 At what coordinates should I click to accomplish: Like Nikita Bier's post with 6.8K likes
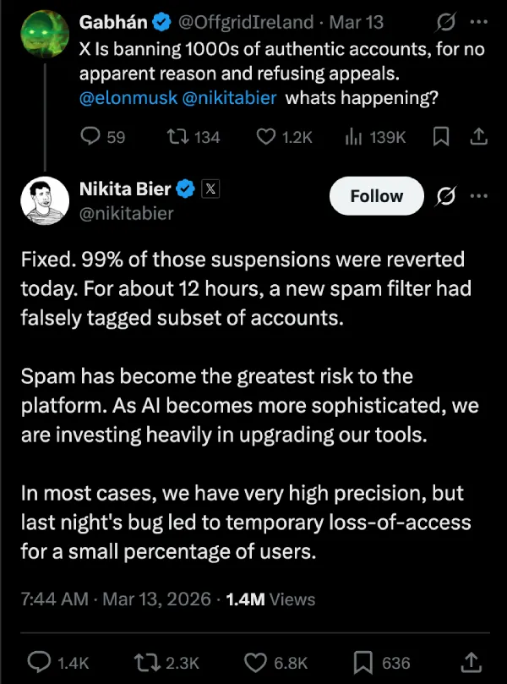coord(258,662)
